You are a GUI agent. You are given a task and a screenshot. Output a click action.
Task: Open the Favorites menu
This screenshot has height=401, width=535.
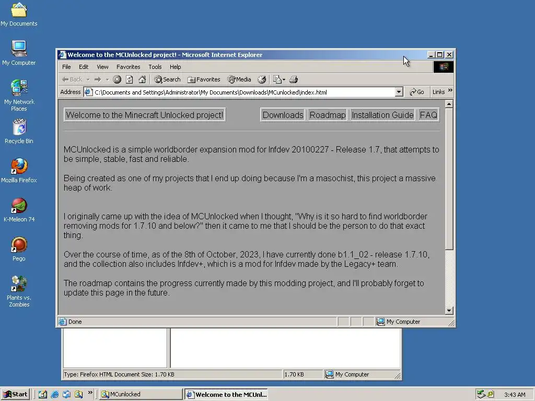(x=129, y=67)
